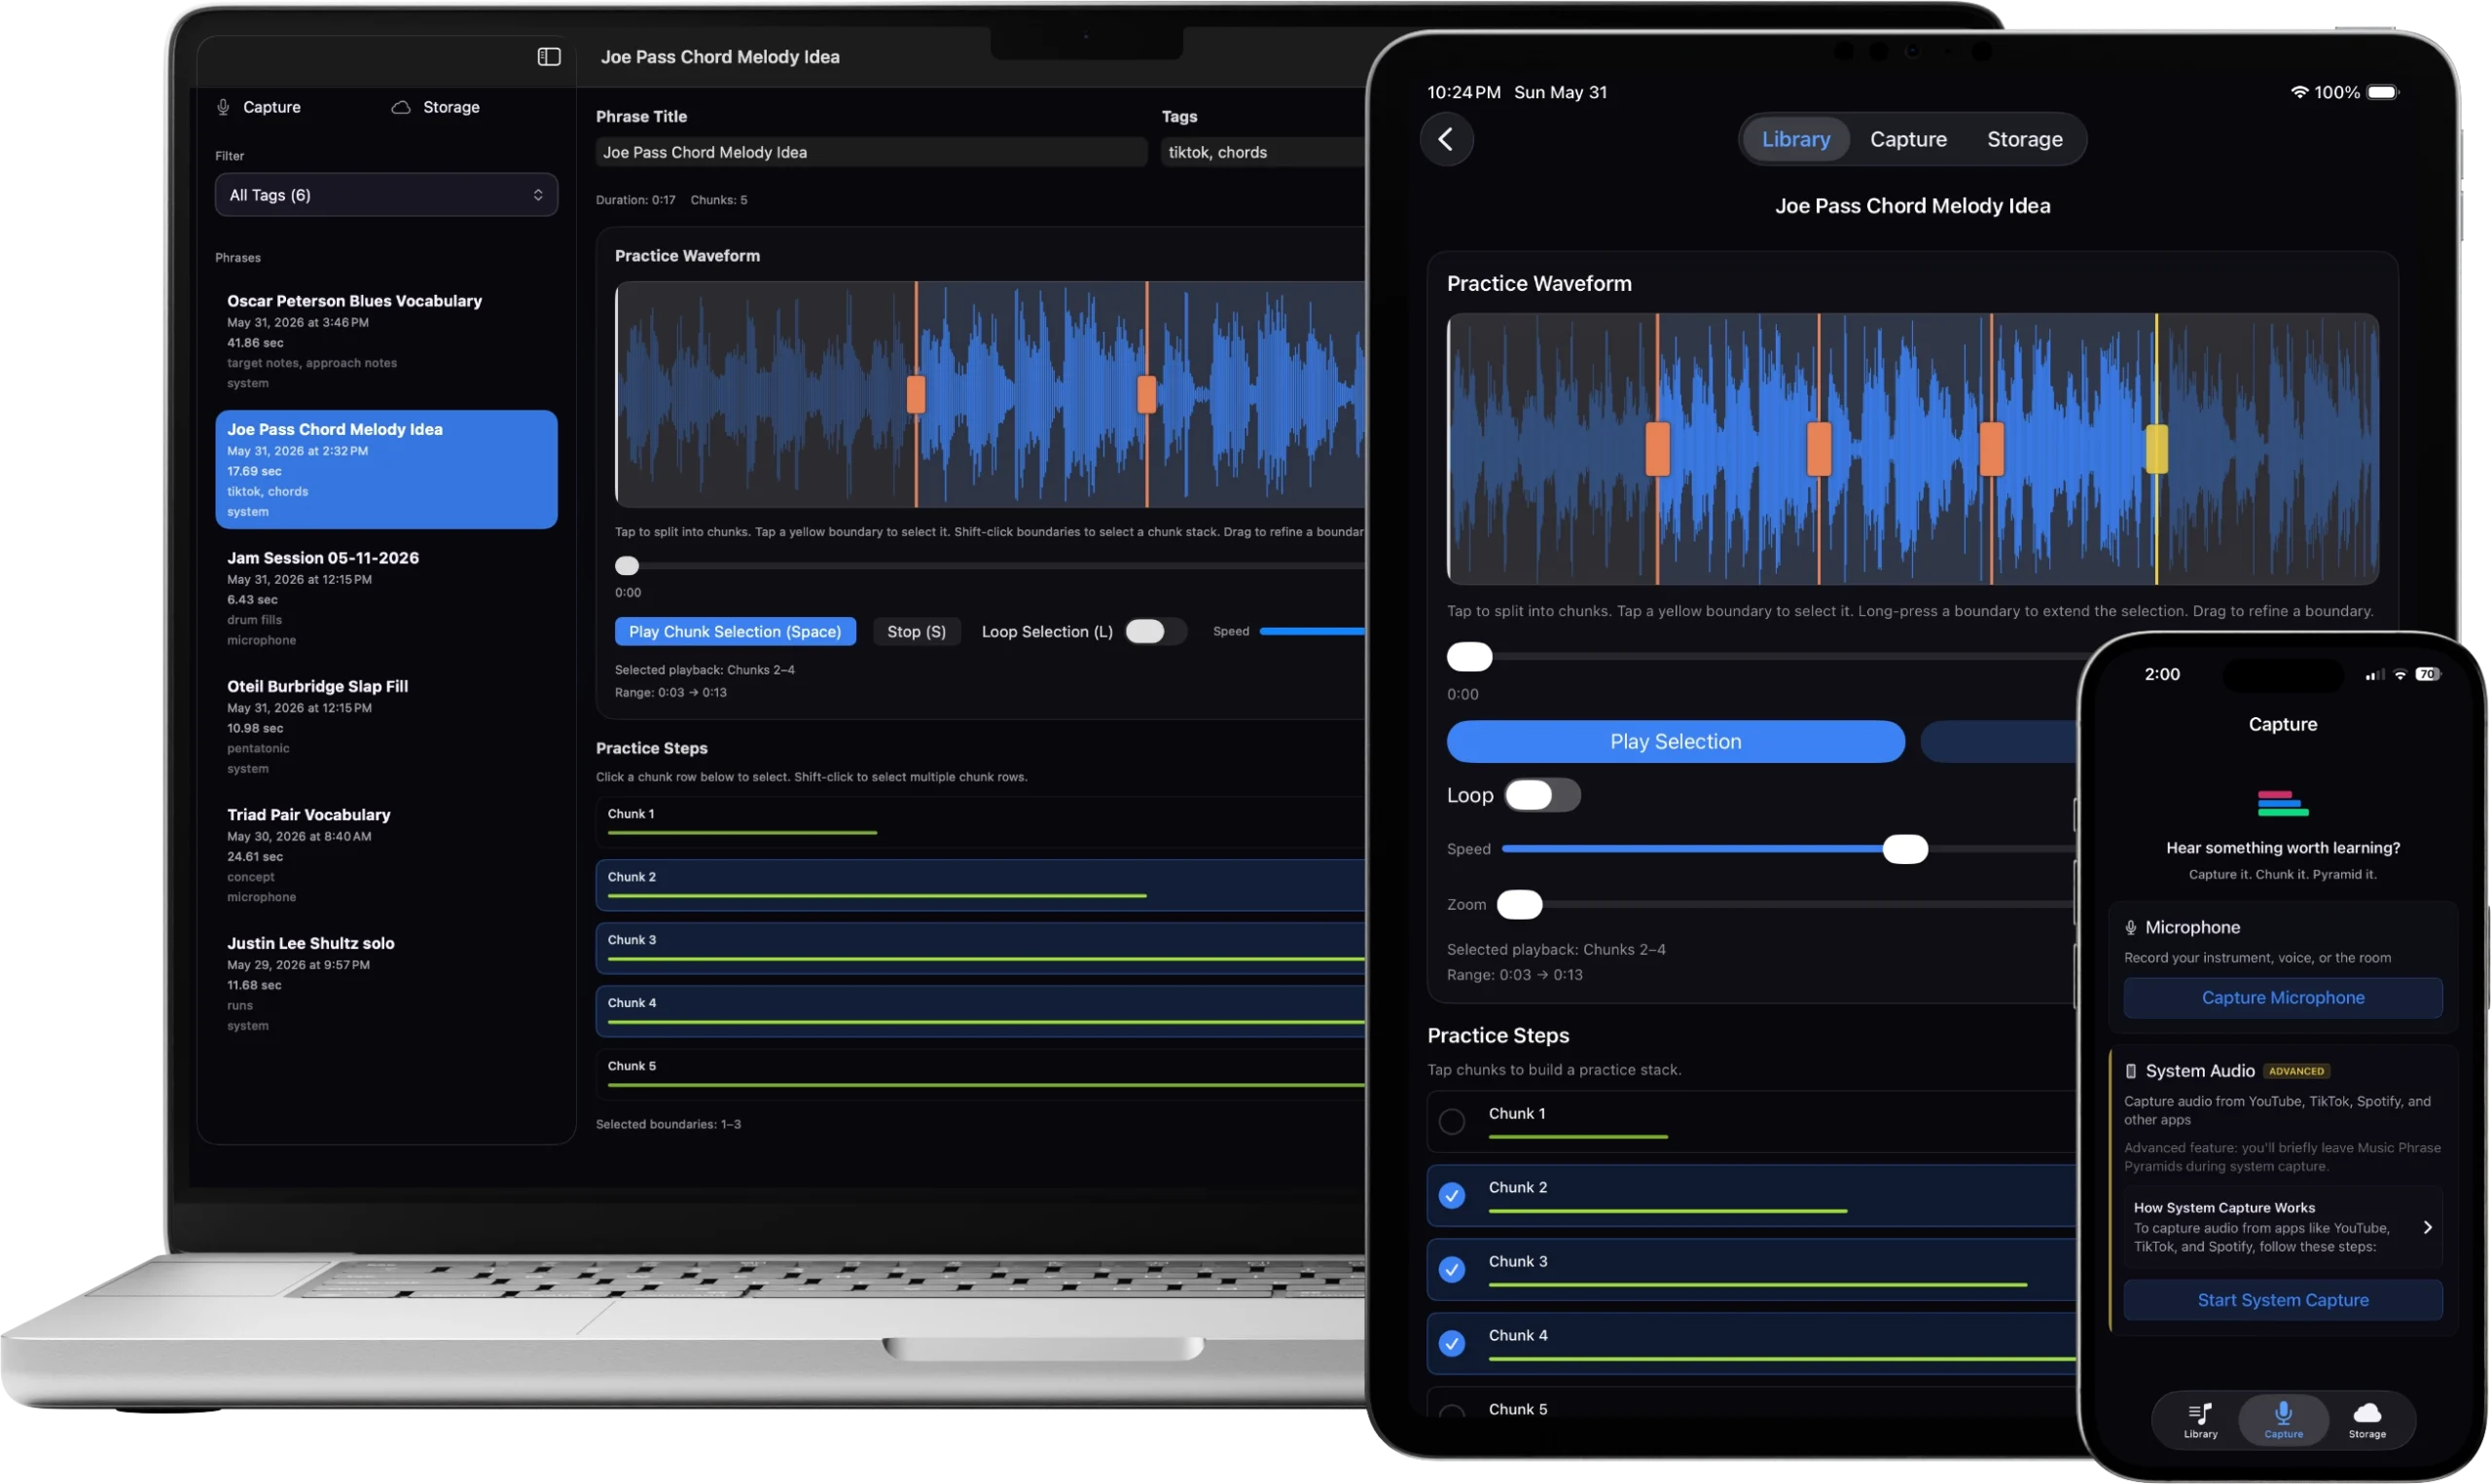Select Chunk 1 row on laptop
The height and width of the screenshot is (1484, 2491).
pyautogui.click(x=981, y=823)
